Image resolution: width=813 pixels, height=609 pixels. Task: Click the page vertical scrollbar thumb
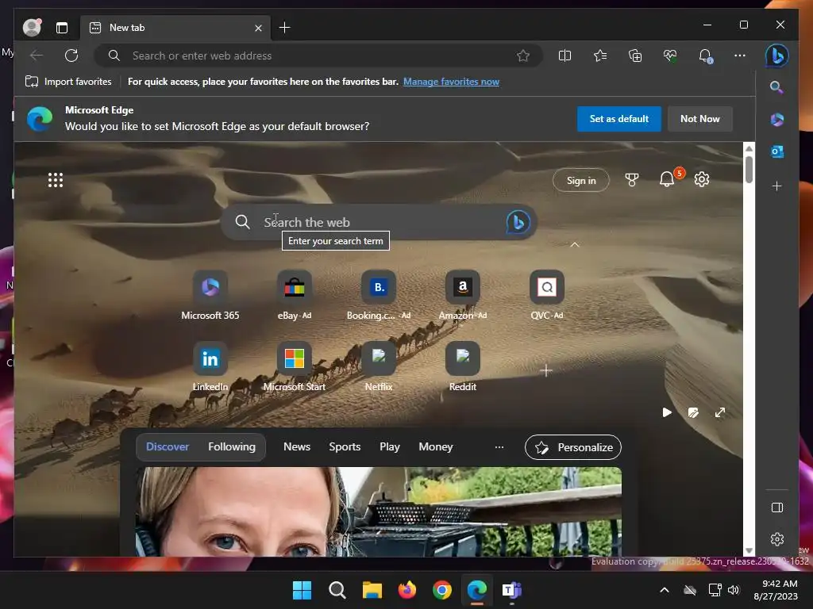749,169
